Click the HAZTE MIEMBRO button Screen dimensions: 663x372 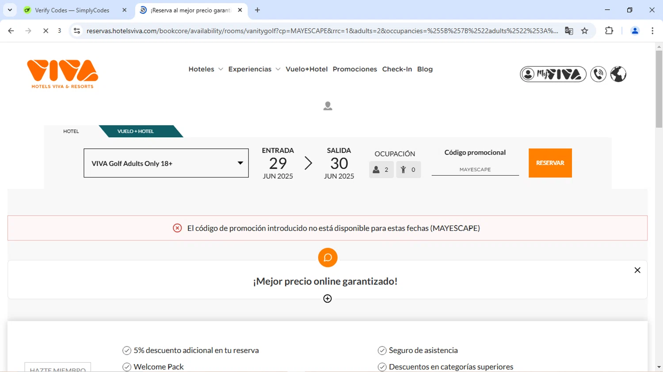58,368
